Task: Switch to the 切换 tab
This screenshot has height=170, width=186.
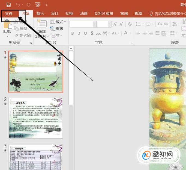Action: (x=69, y=13)
